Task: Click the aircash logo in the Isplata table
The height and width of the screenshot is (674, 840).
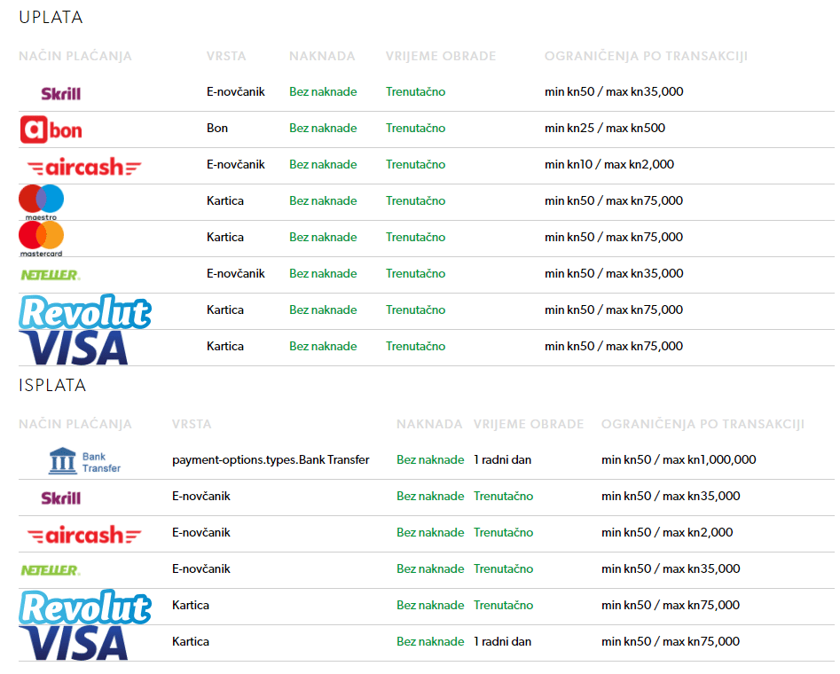Action: tap(84, 535)
